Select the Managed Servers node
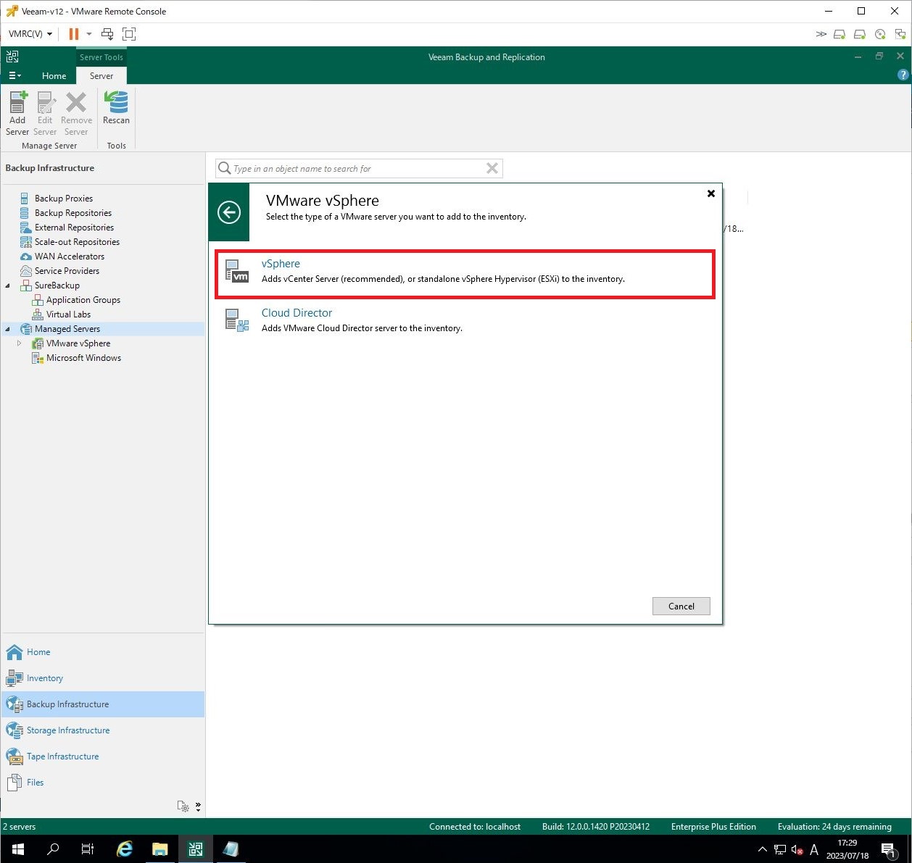The width and height of the screenshot is (912, 863). click(67, 329)
